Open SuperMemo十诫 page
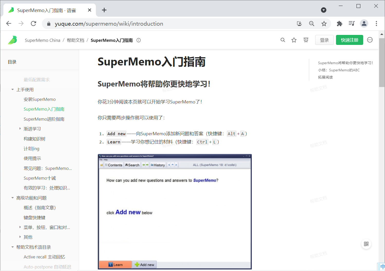Viewport: 385px width, 271px height. (40, 178)
